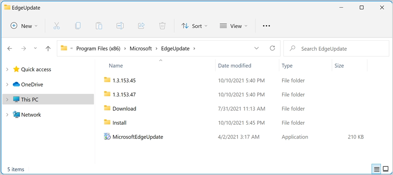Refresh the EdgeUpdate folder view
Image resolution: width=393 pixels, height=175 pixels.
[x=272, y=48]
